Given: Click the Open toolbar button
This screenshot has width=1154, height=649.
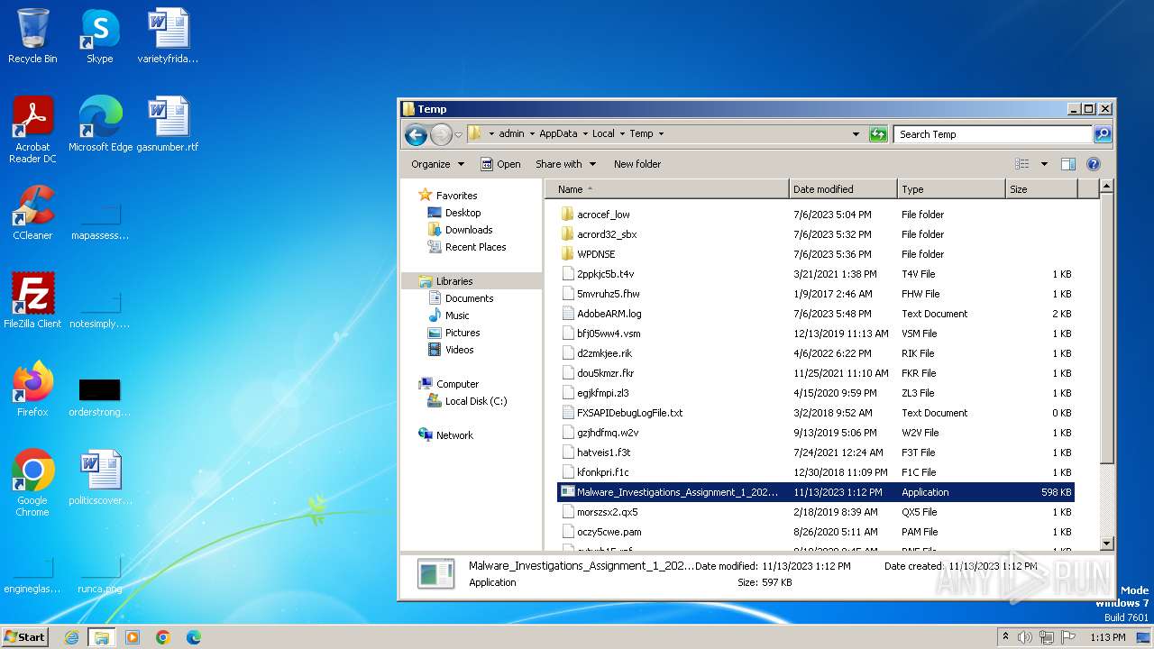Looking at the screenshot, I should 500,164.
